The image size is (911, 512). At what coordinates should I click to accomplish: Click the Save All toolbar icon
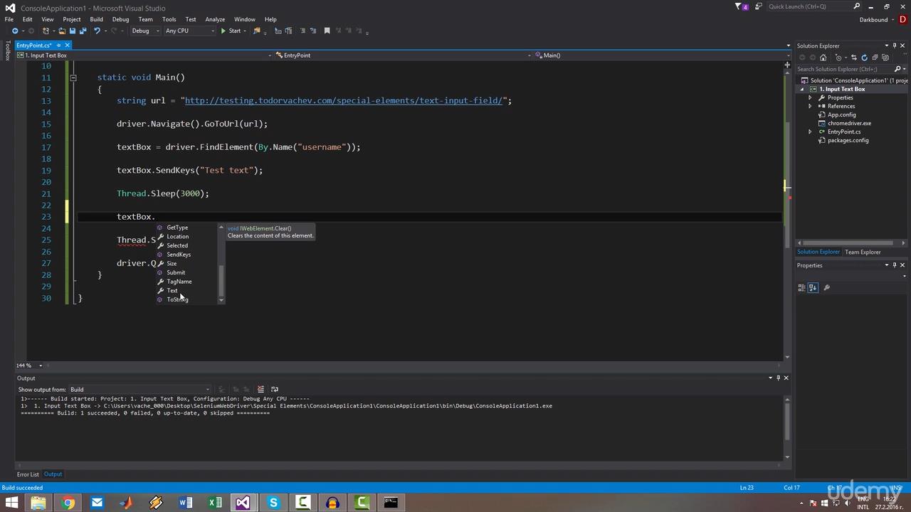click(x=83, y=31)
